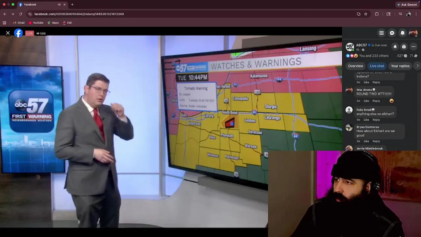Open Felix Smell's profile avatar
Viewport: 421px width, 237px height.
(349, 110)
